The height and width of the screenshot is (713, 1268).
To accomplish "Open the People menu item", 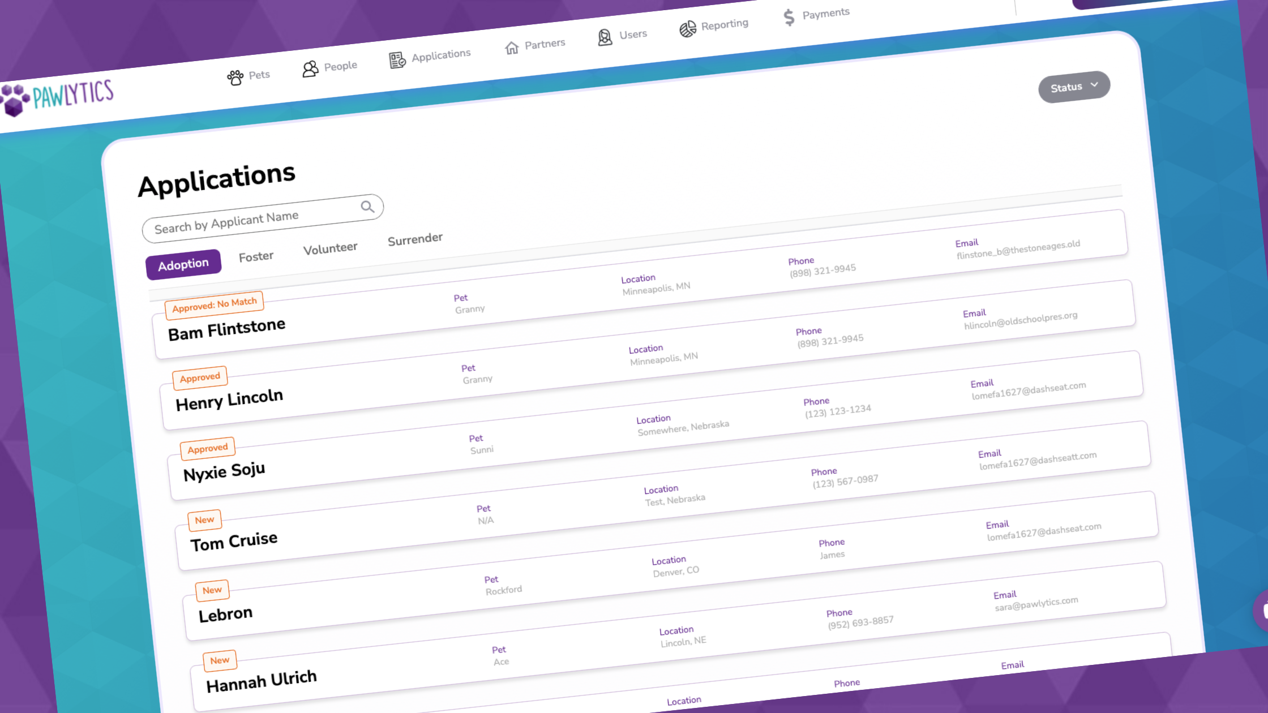I will pos(330,67).
